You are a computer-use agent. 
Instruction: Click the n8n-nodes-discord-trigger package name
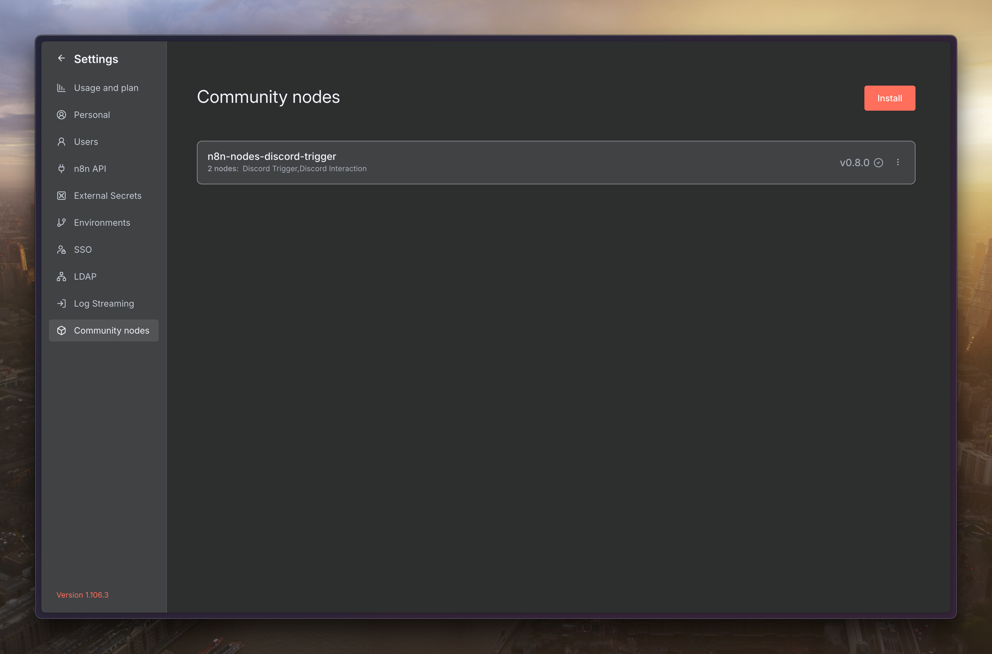(272, 156)
